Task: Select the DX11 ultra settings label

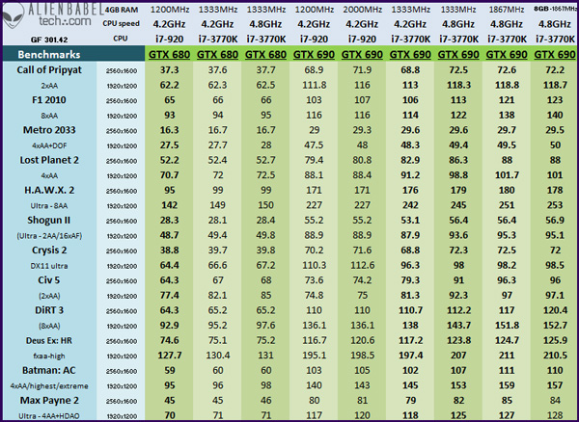Action: pos(49,266)
